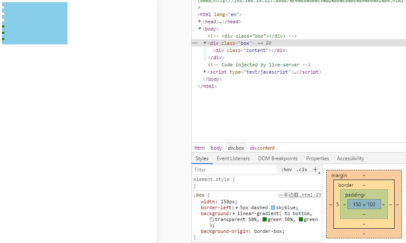The image size is (406, 243).
Task: Switch to the Properties tab
Action: coord(317,158)
